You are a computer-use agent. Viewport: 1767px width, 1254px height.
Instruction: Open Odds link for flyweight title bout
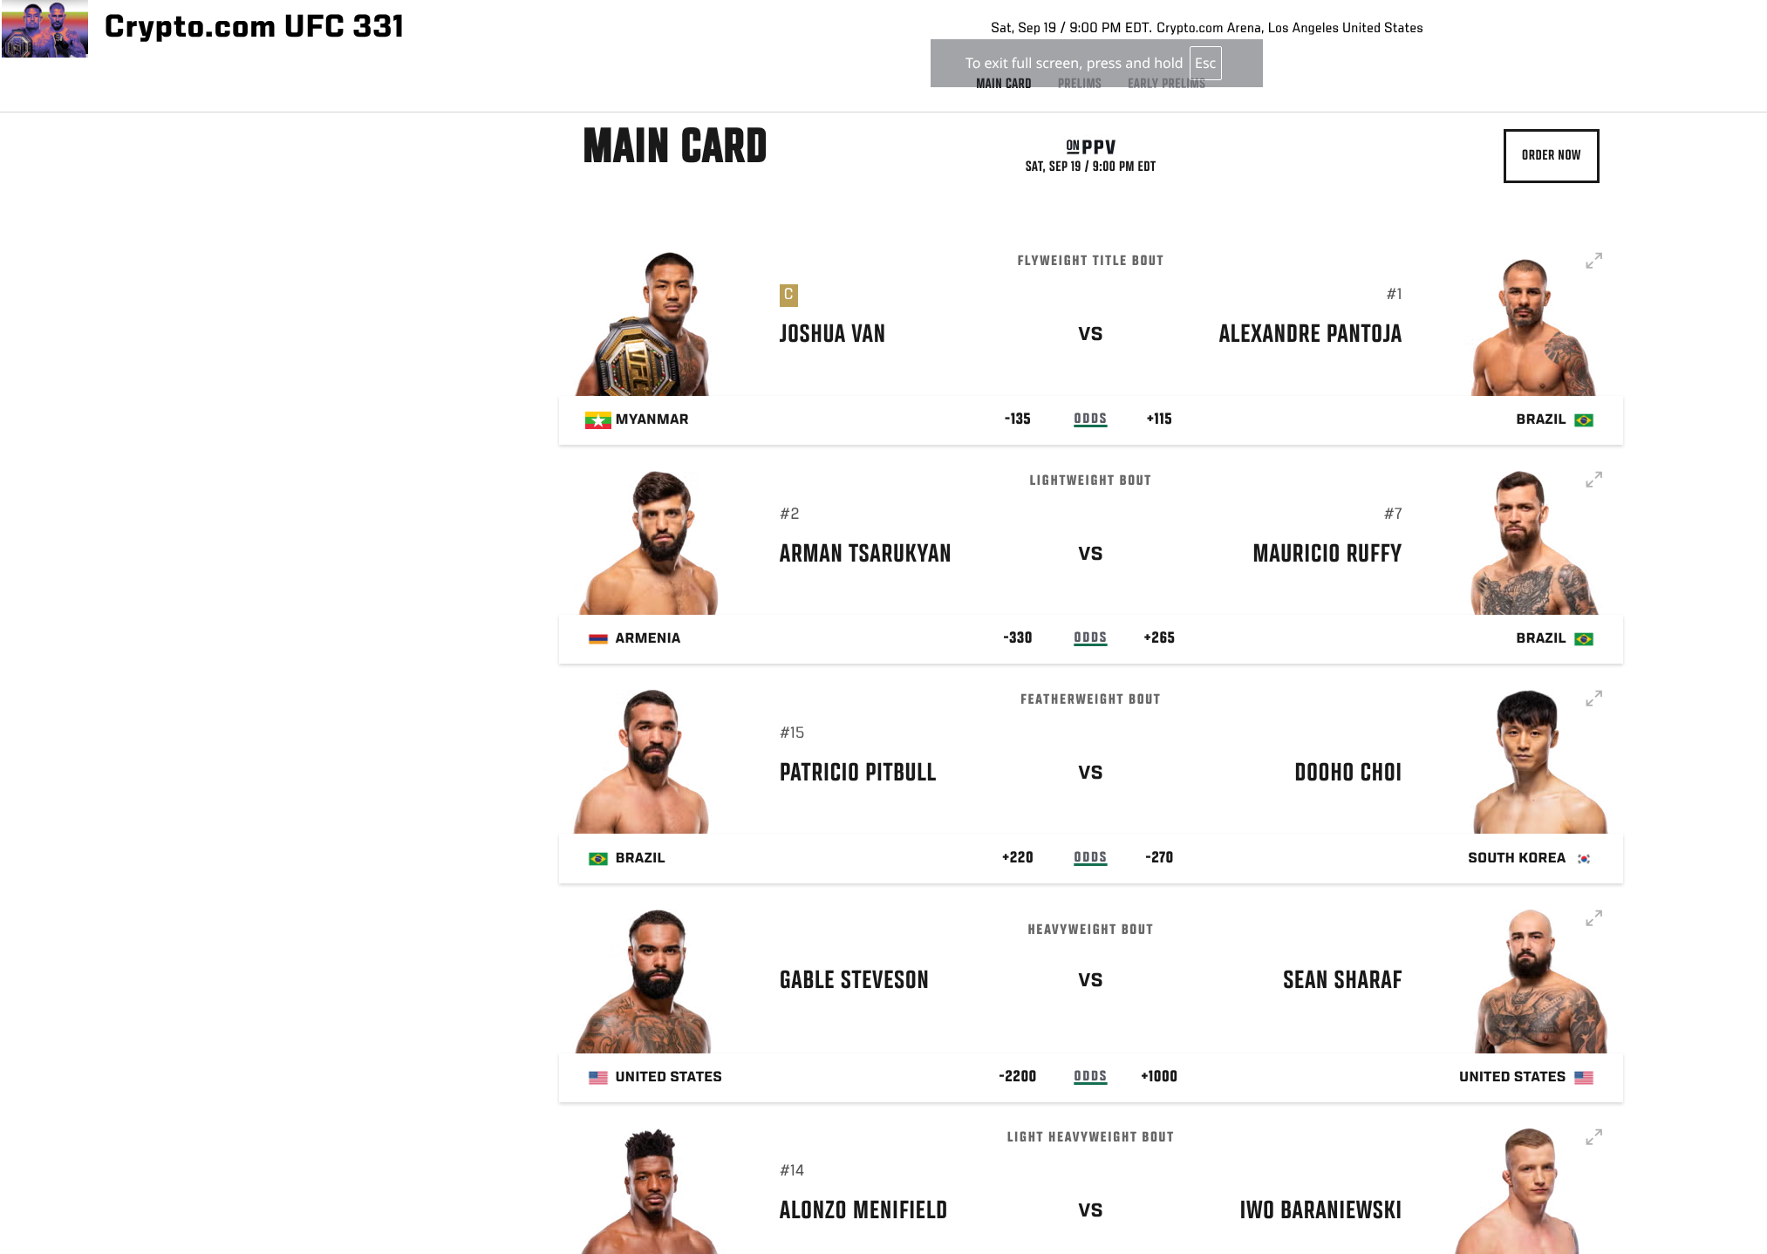point(1090,419)
